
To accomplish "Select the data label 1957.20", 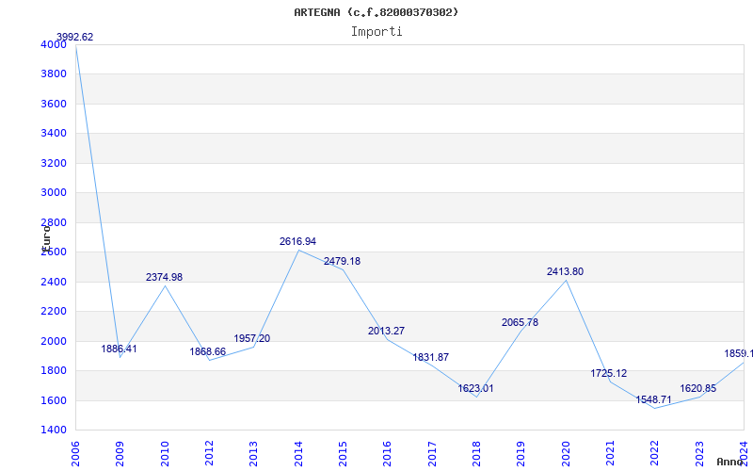I will 252,338.
